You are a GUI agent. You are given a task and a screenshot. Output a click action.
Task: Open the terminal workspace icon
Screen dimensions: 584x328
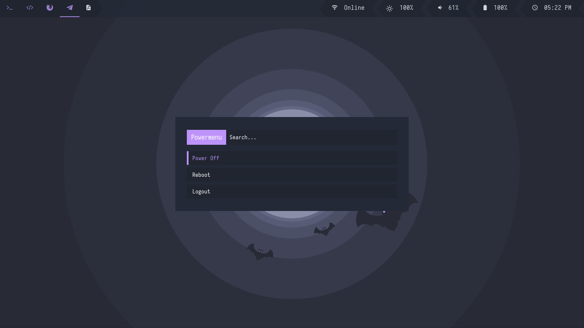[x=10, y=8]
